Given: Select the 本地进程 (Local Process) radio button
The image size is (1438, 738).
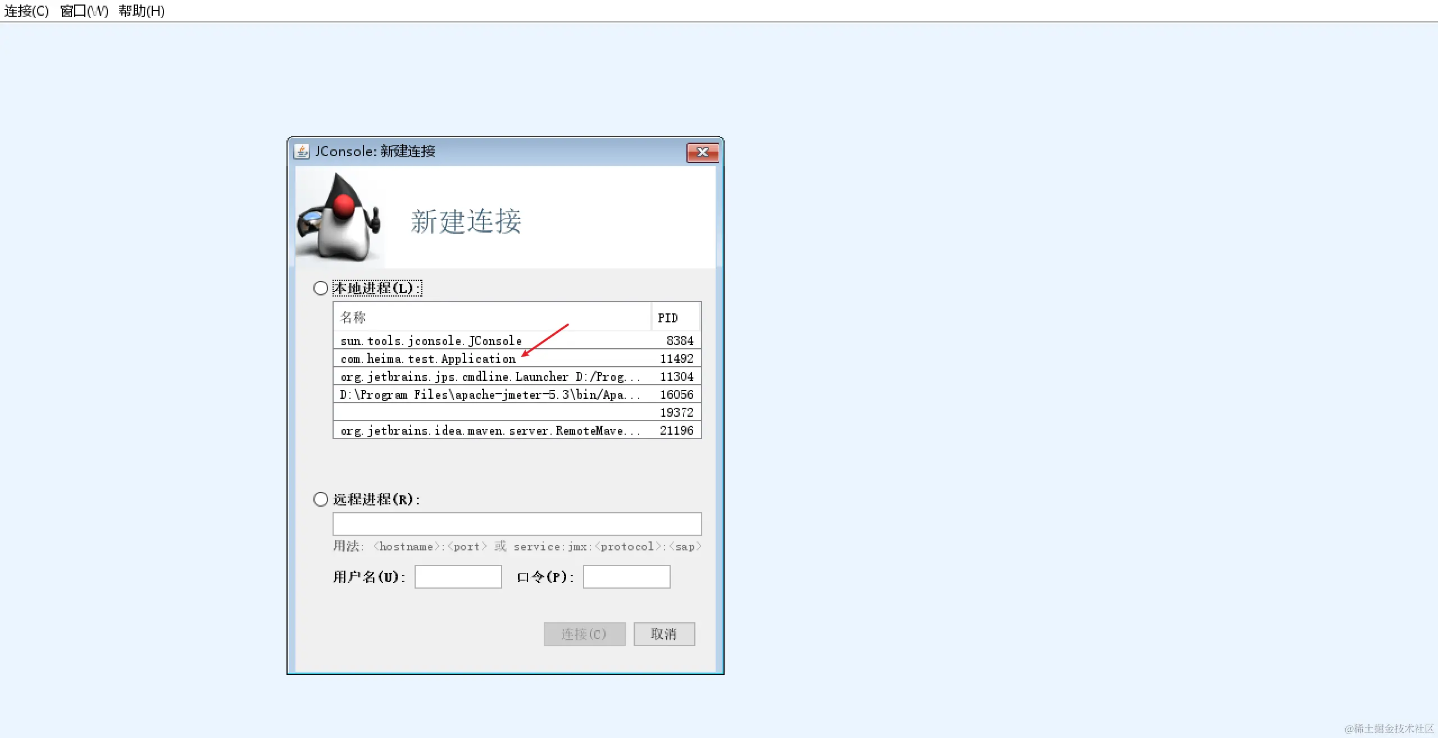Looking at the screenshot, I should [x=321, y=288].
